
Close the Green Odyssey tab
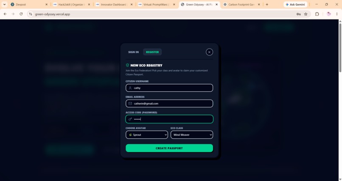click(x=216, y=5)
